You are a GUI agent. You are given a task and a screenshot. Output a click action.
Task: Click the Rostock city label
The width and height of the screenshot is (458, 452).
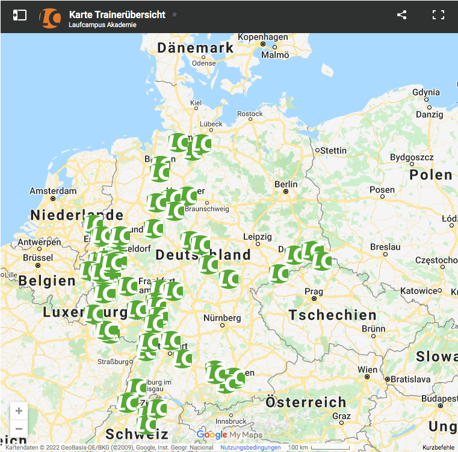coord(250,114)
